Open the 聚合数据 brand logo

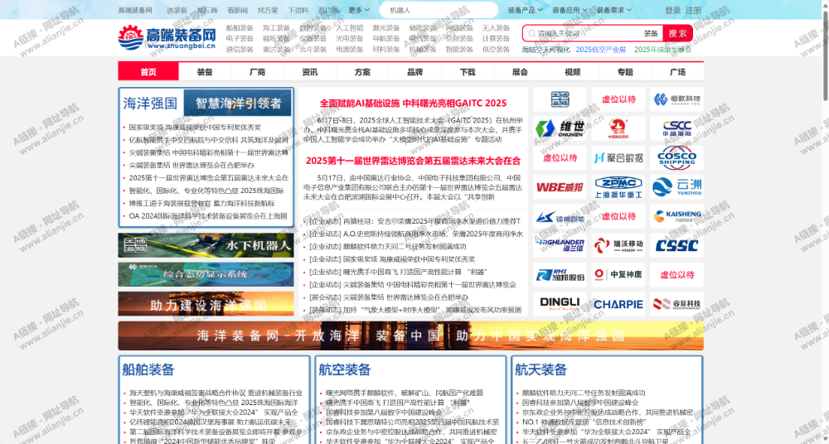pos(618,158)
